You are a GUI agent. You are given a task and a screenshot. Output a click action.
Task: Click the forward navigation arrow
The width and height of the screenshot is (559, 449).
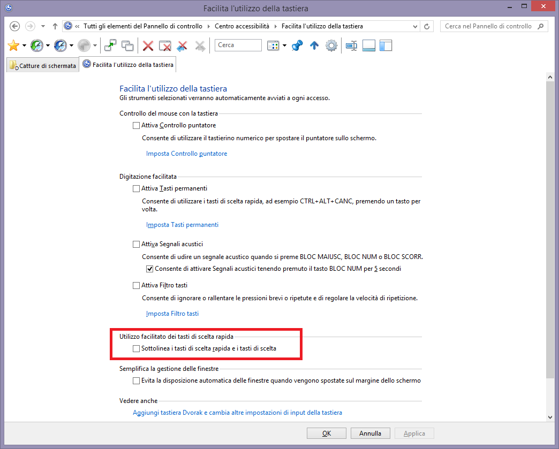(x=31, y=26)
